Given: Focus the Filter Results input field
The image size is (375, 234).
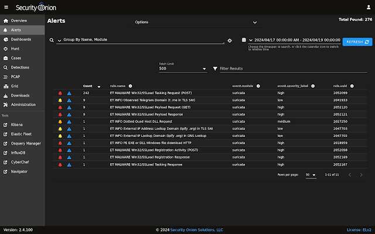Looking at the screenshot, I should pyautogui.click(x=293, y=68).
